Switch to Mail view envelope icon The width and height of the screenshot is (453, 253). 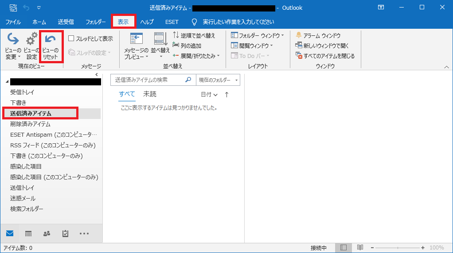[x=10, y=233]
